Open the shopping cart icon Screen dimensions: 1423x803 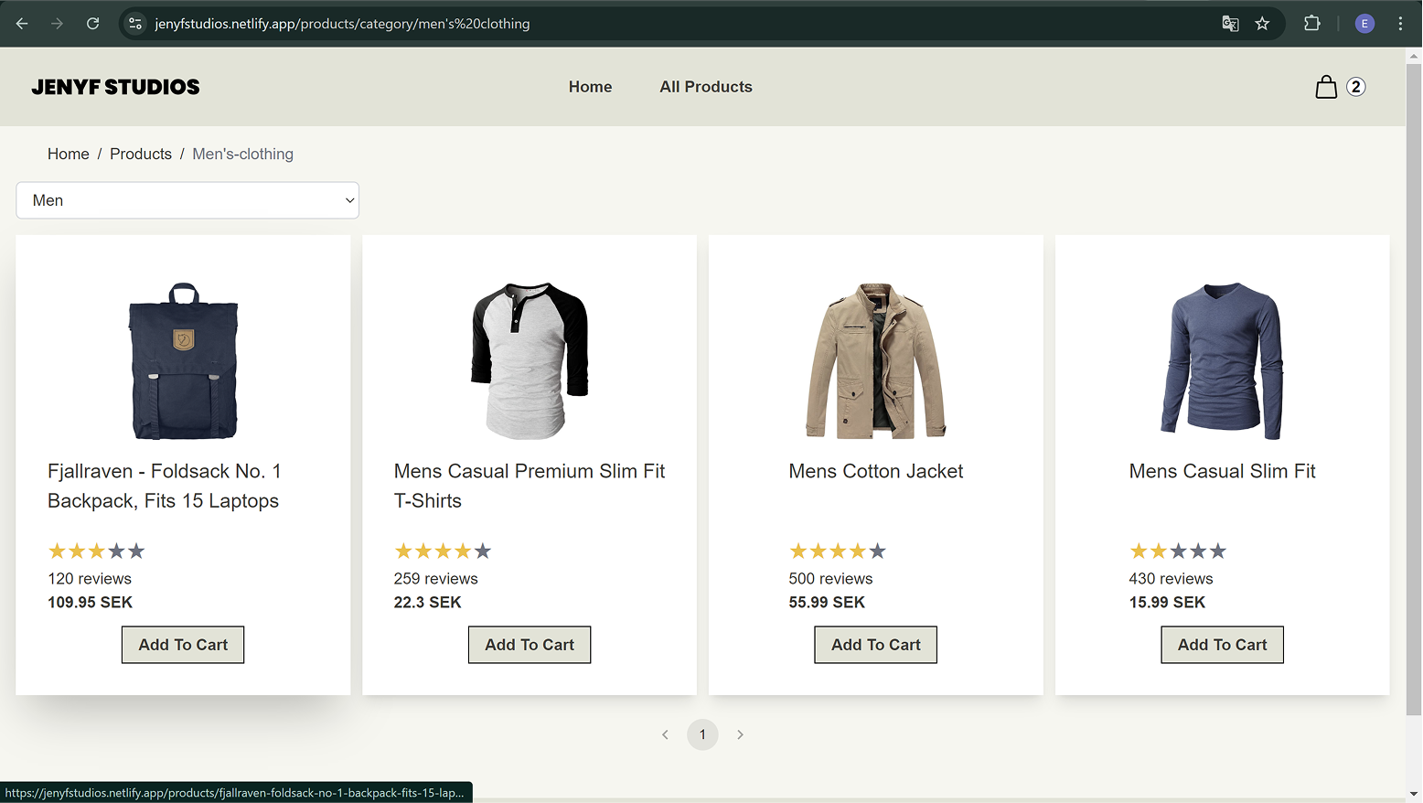pyautogui.click(x=1325, y=86)
